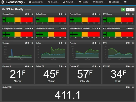Click the EPA Air Quality dashboard title

(x=14, y=9)
